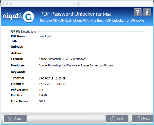The width and height of the screenshot is (154, 125).
Task: Show about info via 'i' icon
Action: tap(147, 12)
